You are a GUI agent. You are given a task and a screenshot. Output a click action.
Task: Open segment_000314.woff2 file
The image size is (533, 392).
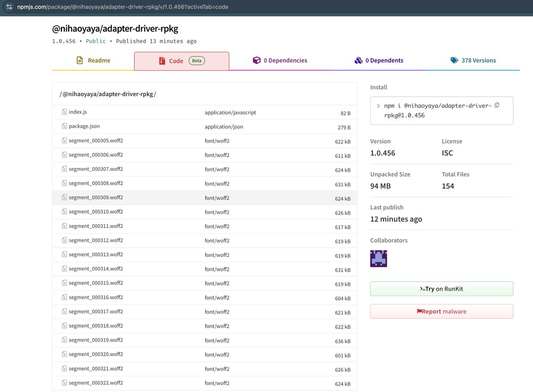click(x=96, y=269)
